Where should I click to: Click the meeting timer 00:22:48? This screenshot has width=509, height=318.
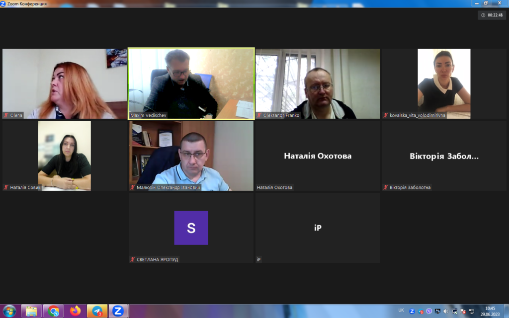coord(492,15)
